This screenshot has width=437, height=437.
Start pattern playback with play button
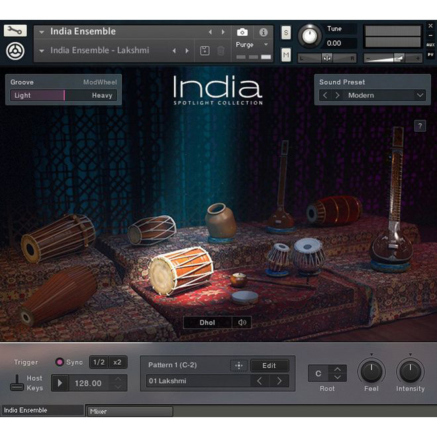tap(60, 383)
